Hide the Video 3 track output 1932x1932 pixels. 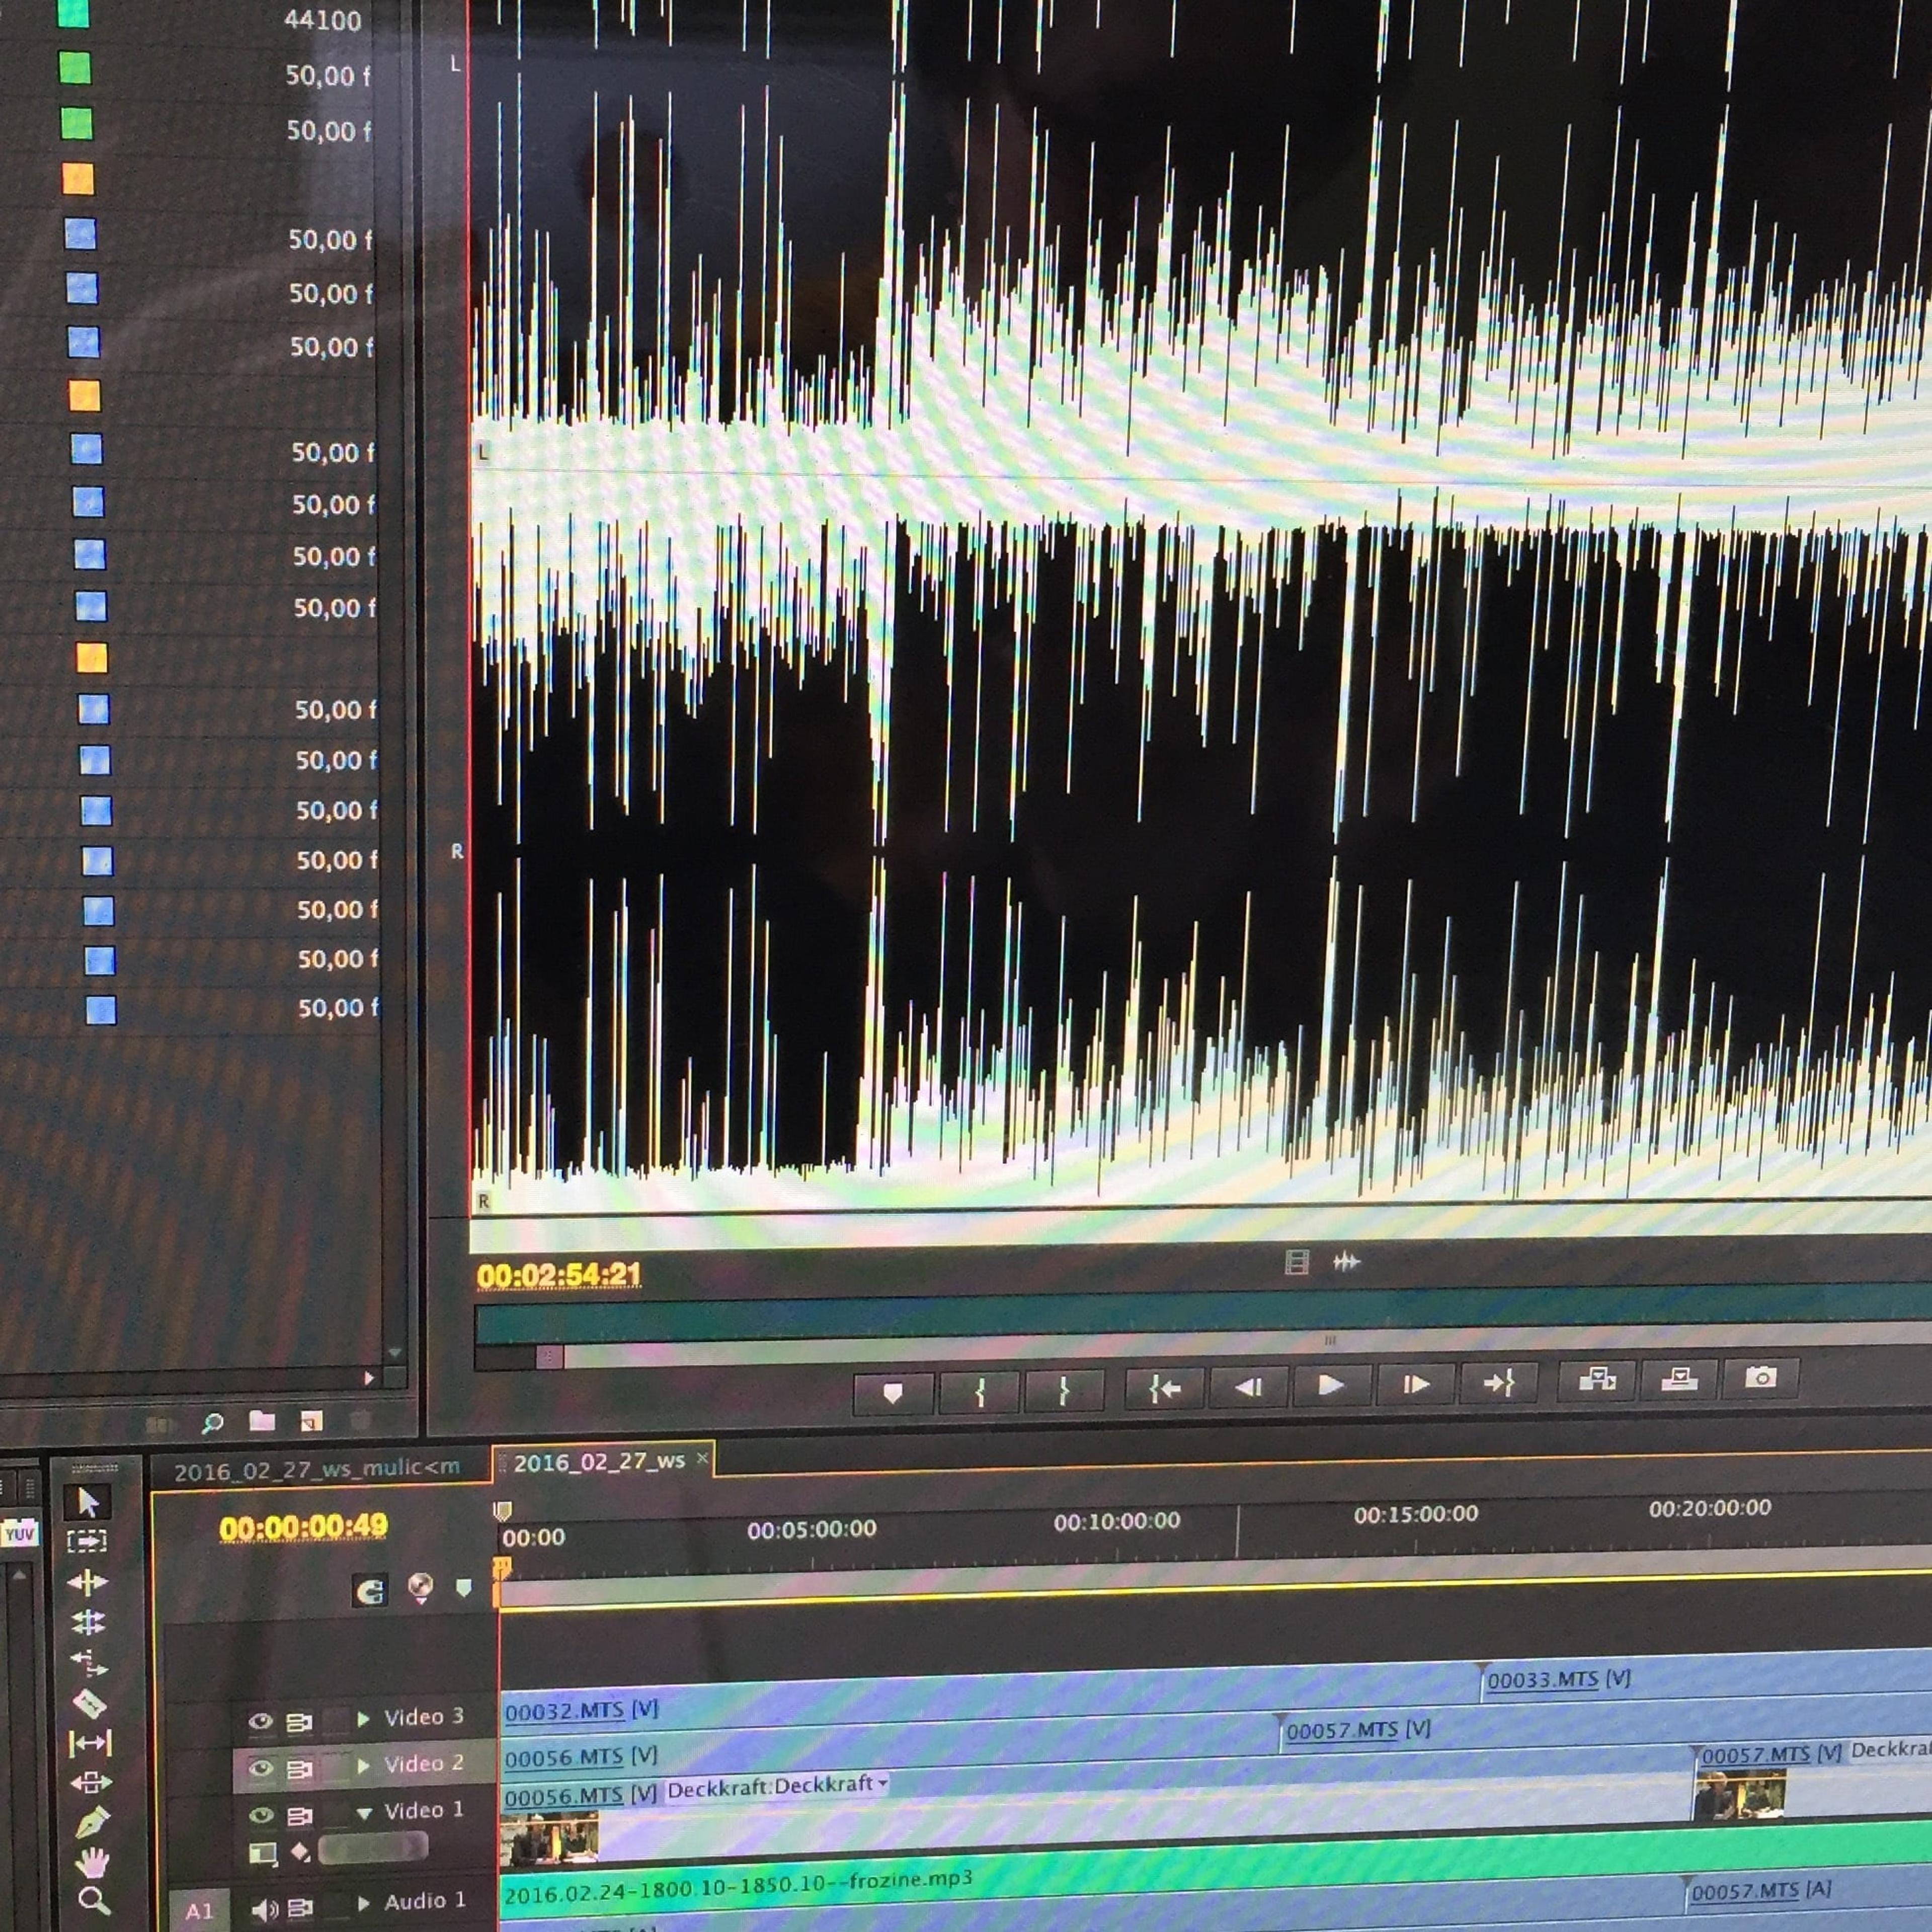point(261,1721)
